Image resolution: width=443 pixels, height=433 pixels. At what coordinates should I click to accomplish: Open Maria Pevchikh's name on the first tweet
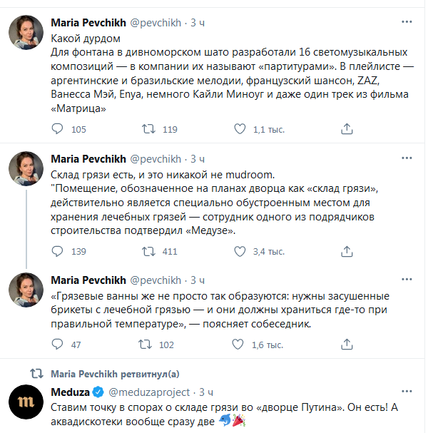[88, 22]
